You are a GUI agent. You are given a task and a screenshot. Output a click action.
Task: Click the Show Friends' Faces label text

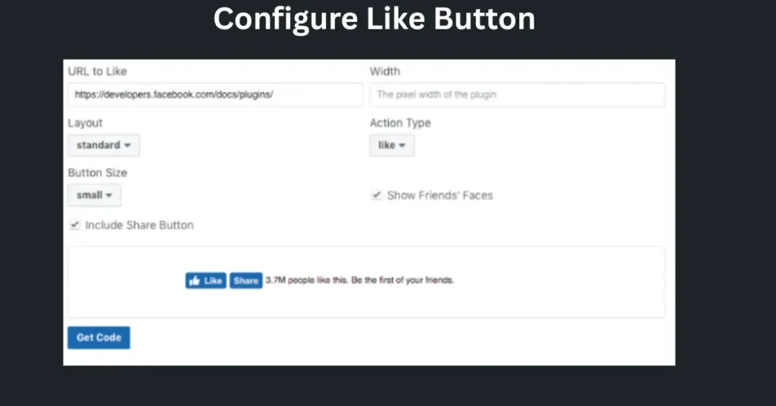click(x=440, y=195)
